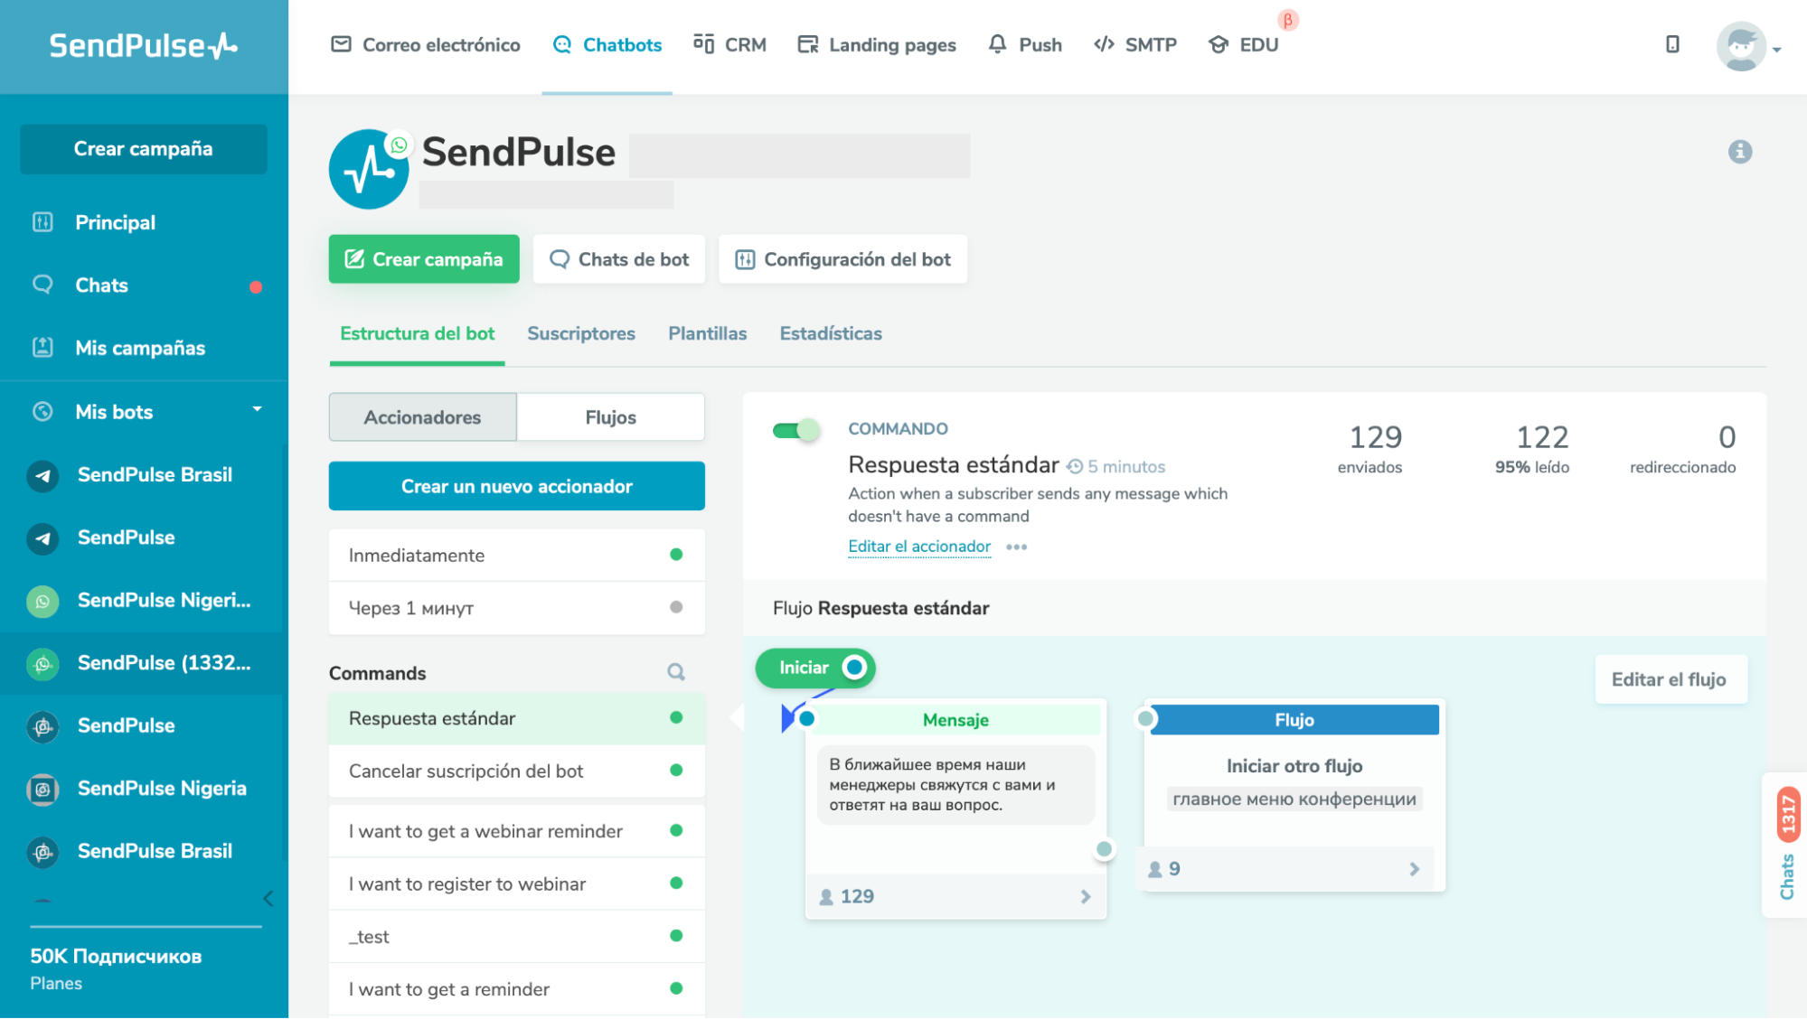Click the BETA badge above EDU
This screenshot has width=1807, height=1019.
coord(1287,20)
